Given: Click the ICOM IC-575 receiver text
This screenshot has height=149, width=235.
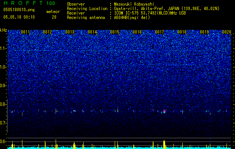Looking at the screenshot, I should pyautogui.click(x=150, y=13).
